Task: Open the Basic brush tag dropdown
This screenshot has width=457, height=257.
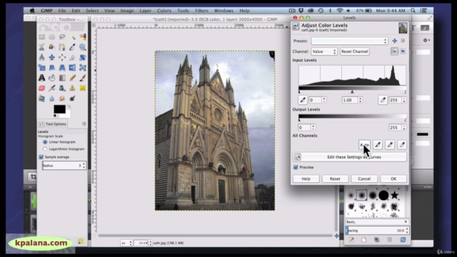Action: coord(376,222)
